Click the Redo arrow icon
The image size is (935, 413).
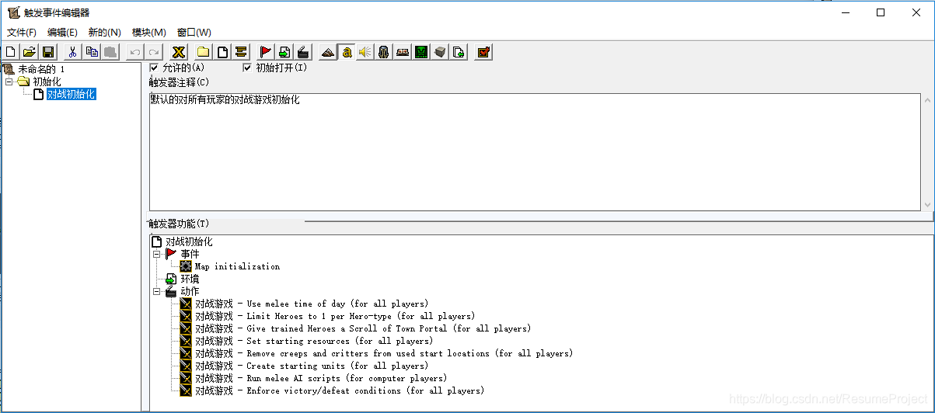pos(154,52)
